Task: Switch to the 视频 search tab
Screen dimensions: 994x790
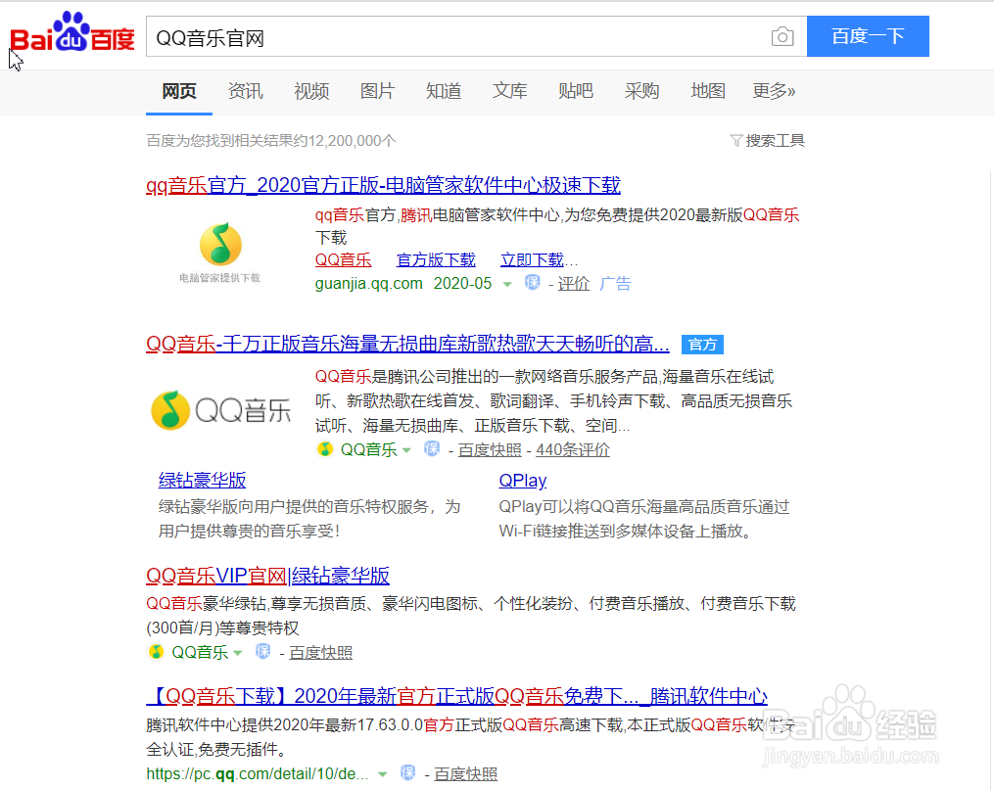Action: pos(310,91)
